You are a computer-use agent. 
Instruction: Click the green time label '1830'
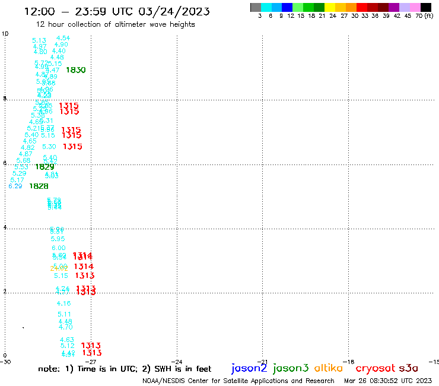pos(76,70)
